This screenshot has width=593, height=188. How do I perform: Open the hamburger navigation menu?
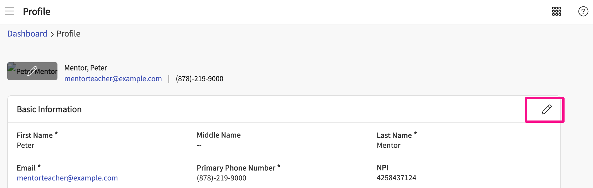9,11
